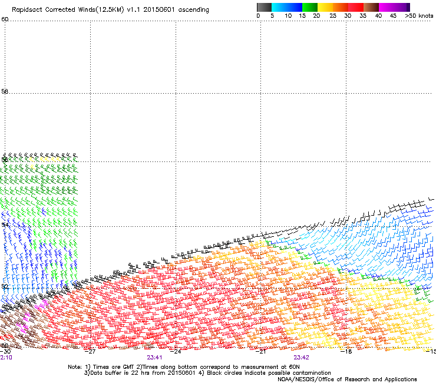Click the '10' knots legend tick label
Viewport: 436px width, 383px height.
pyautogui.click(x=288, y=16)
